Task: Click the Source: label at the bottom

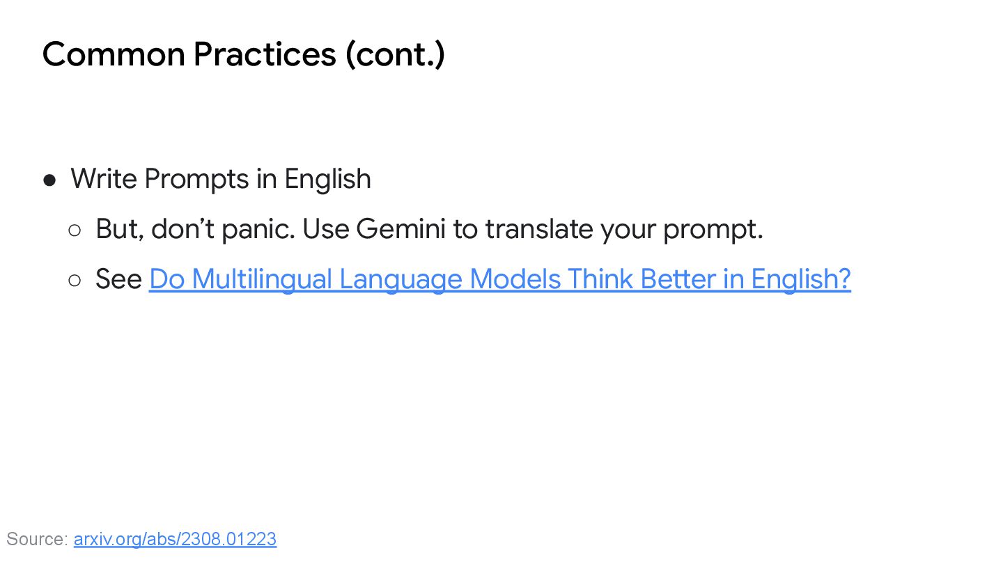Action: (37, 539)
